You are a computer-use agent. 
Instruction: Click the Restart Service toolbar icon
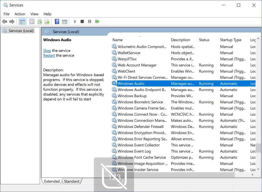(x=97, y=22)
